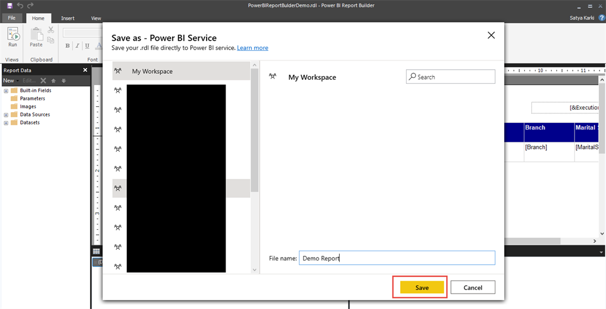Screen dimensions: 606x309
Task: Click the Paste clipboard icon
Action: click(x=36, y=34)
